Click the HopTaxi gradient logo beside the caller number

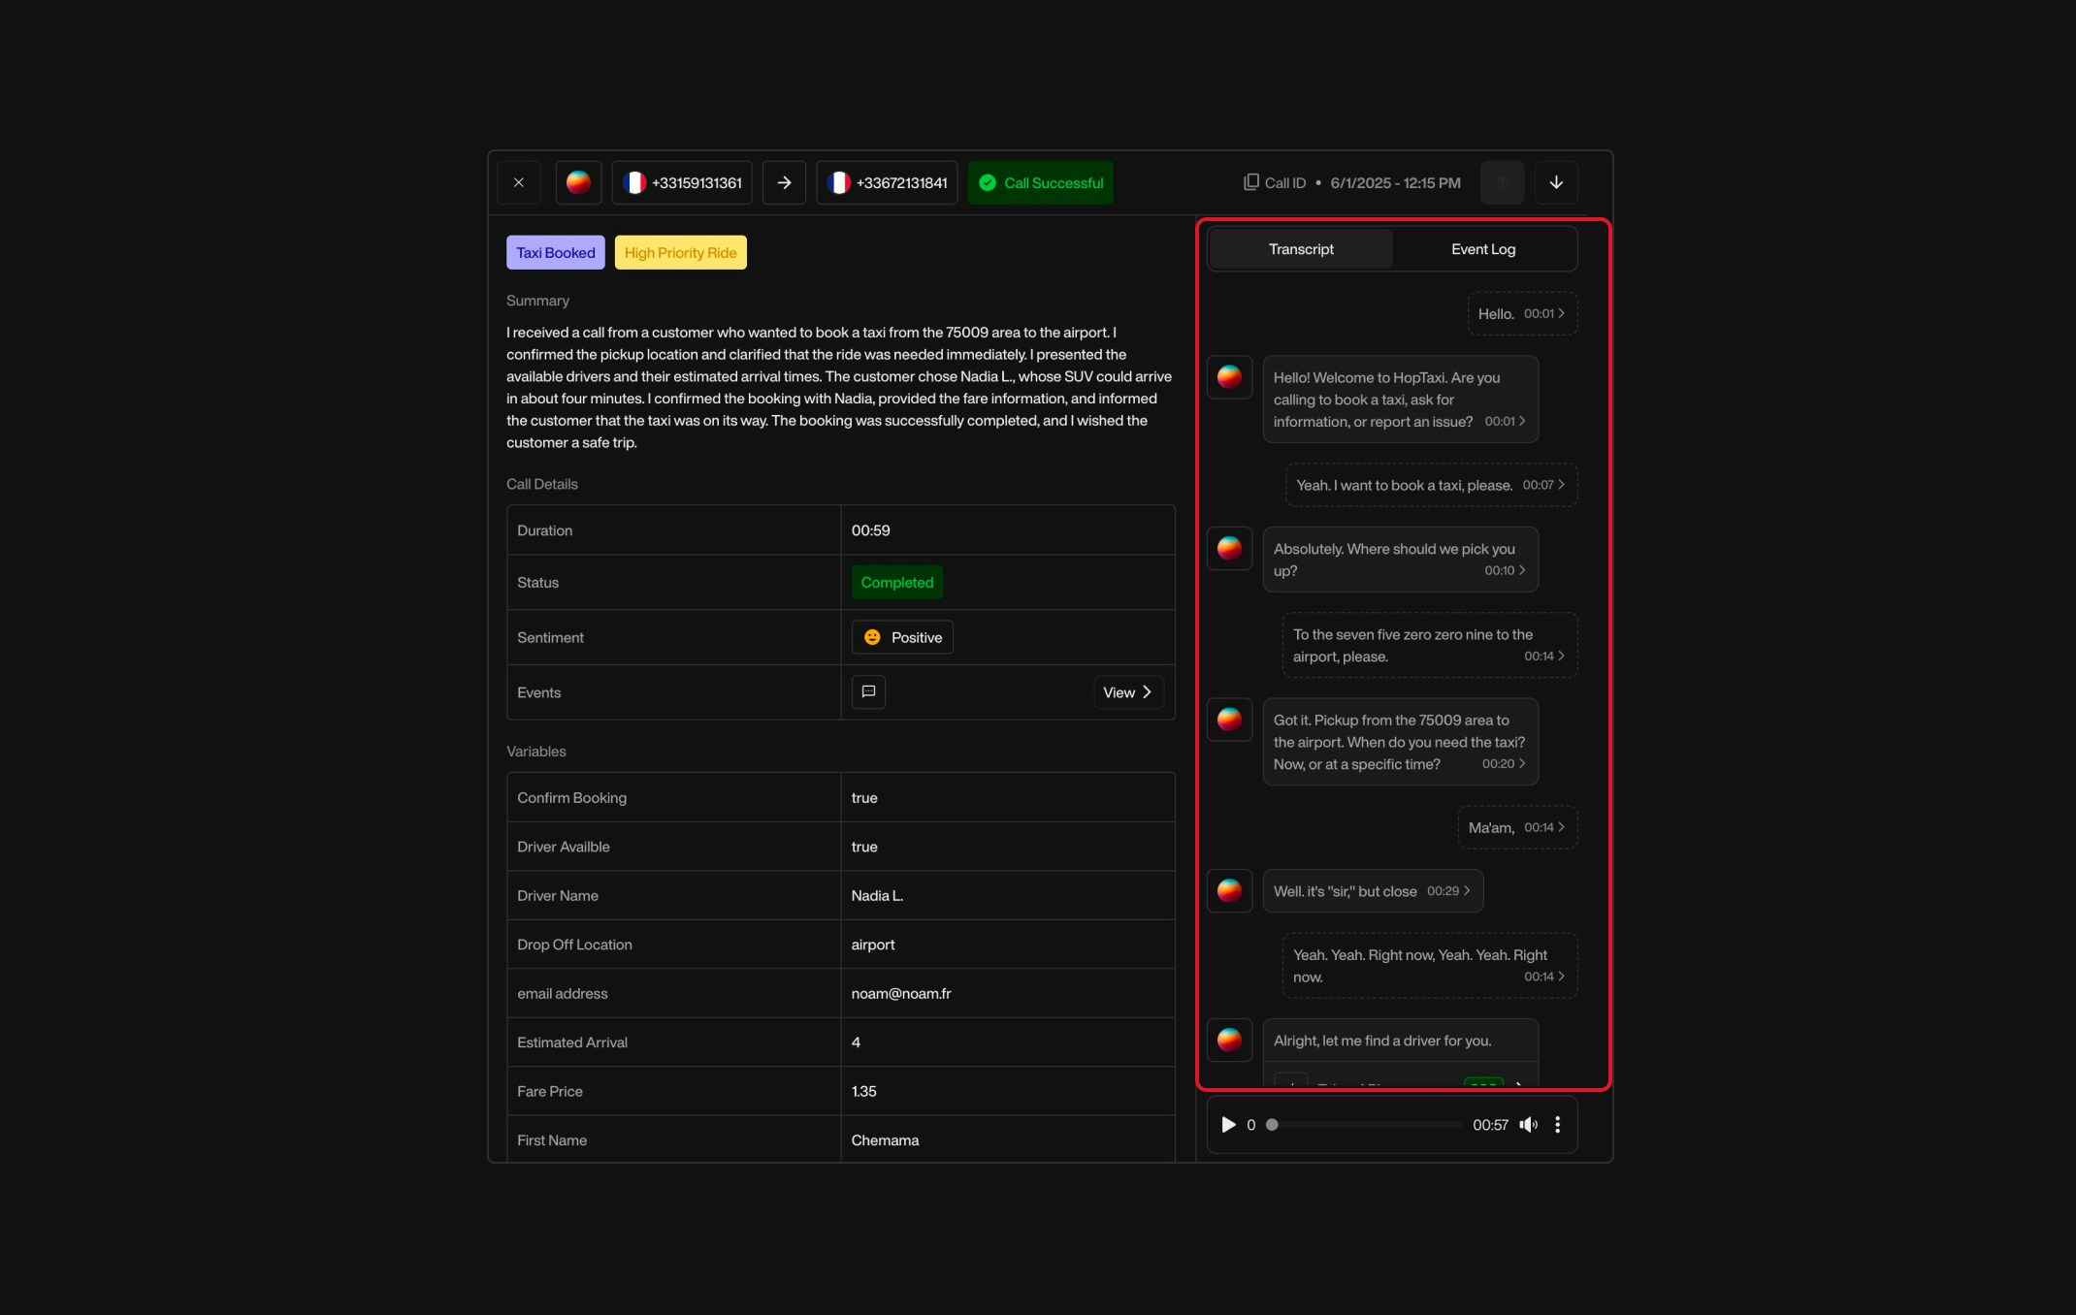tap(577, 182)
